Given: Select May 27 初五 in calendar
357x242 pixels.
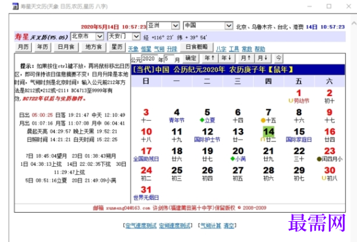Looking at the screenshot, I should coord(238,174).
